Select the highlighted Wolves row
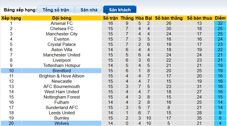Image resolution: width=227 pixels, height=126 pixels. click(x=62, y=123)
